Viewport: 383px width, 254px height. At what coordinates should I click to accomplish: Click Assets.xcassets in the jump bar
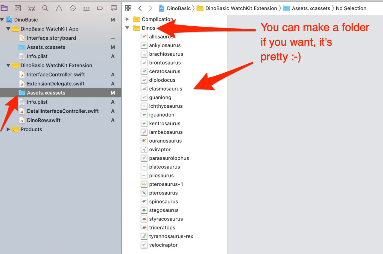(311, 8)
